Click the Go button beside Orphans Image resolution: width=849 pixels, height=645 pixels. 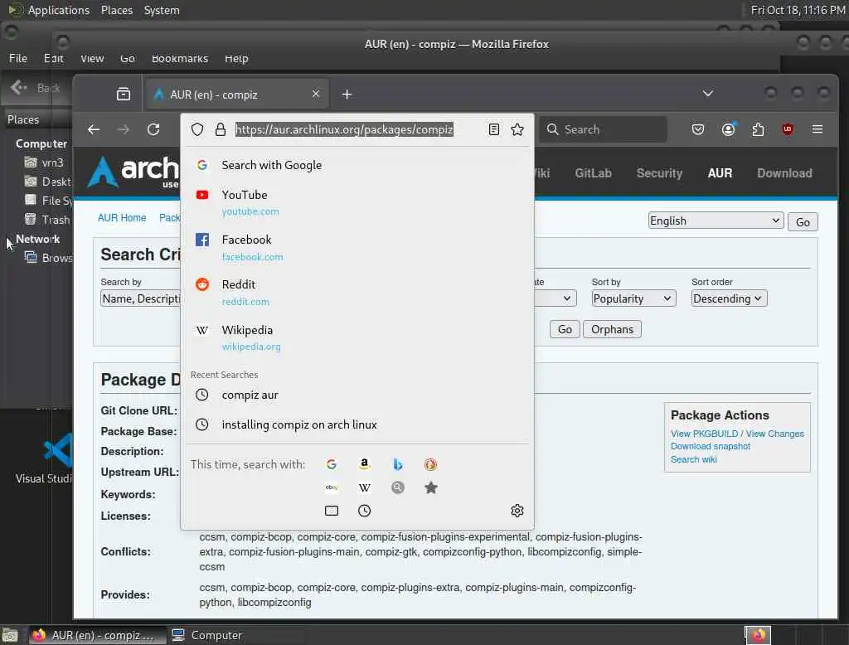[x=565, y=329]
